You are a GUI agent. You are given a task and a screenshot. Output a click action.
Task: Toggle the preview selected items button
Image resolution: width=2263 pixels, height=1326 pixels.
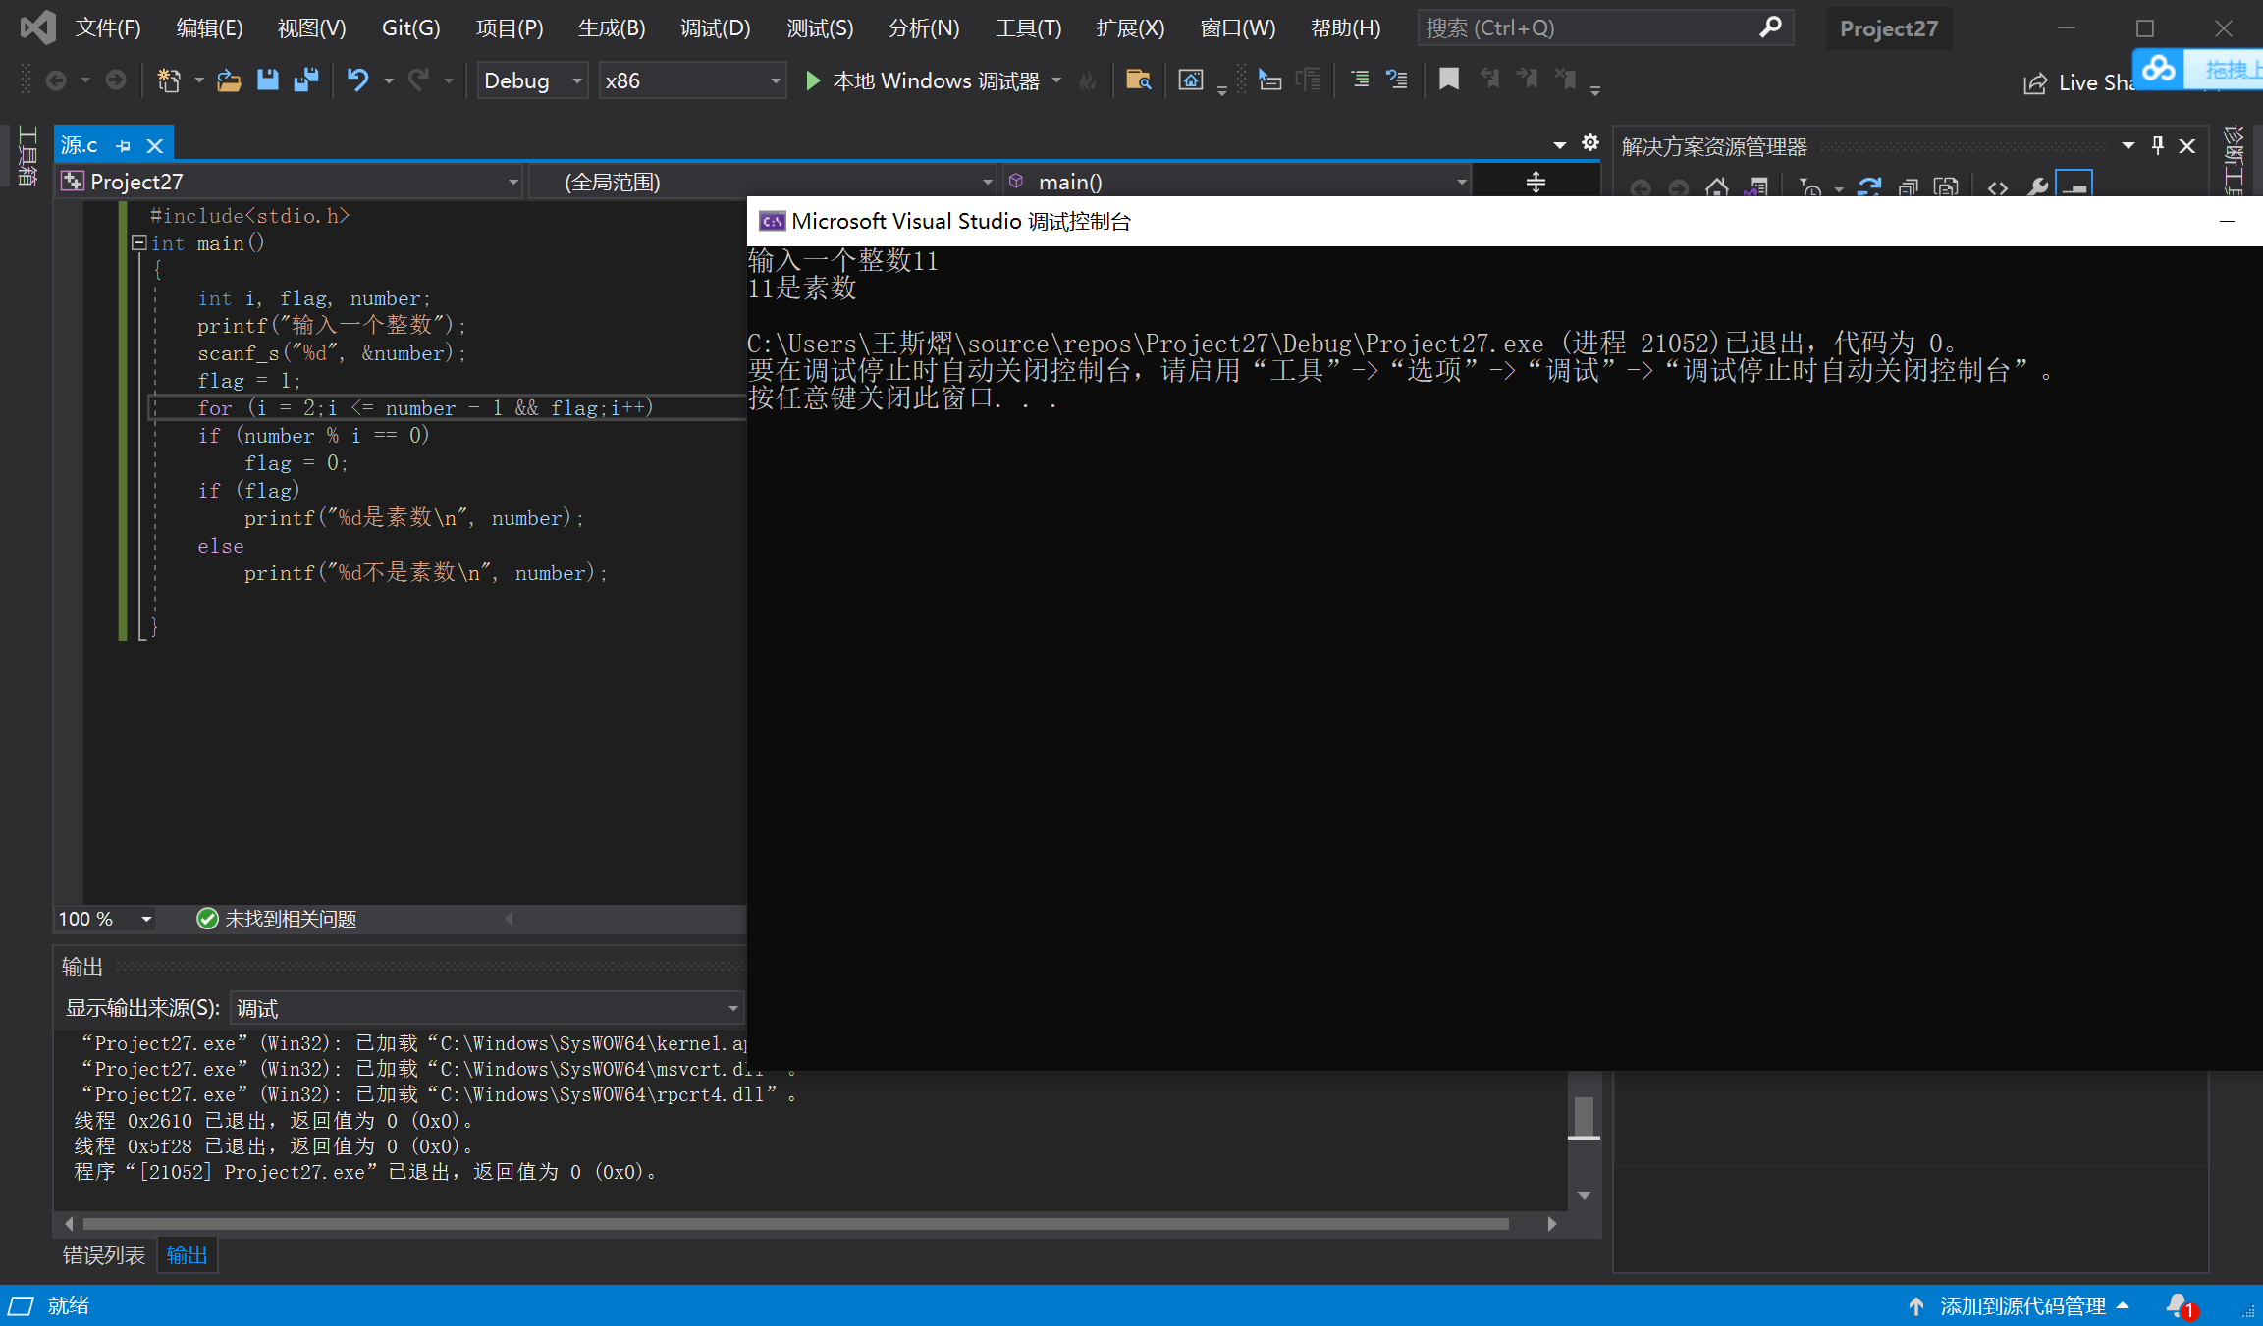pos(2074,186)
